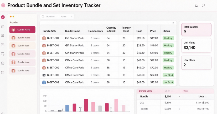Sort by the Quantity in Stock column header

[x=111, y=29]
